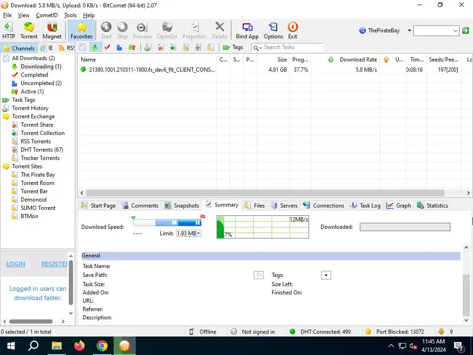Click the REGISTER link
The width and height of the screenshot is (473, 355).
pyautogui.click(x=55, y=264)
